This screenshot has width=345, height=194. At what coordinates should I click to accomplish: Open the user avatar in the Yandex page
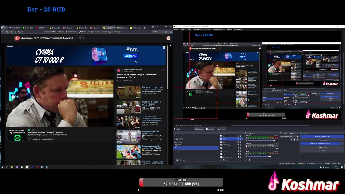[168, 38]
